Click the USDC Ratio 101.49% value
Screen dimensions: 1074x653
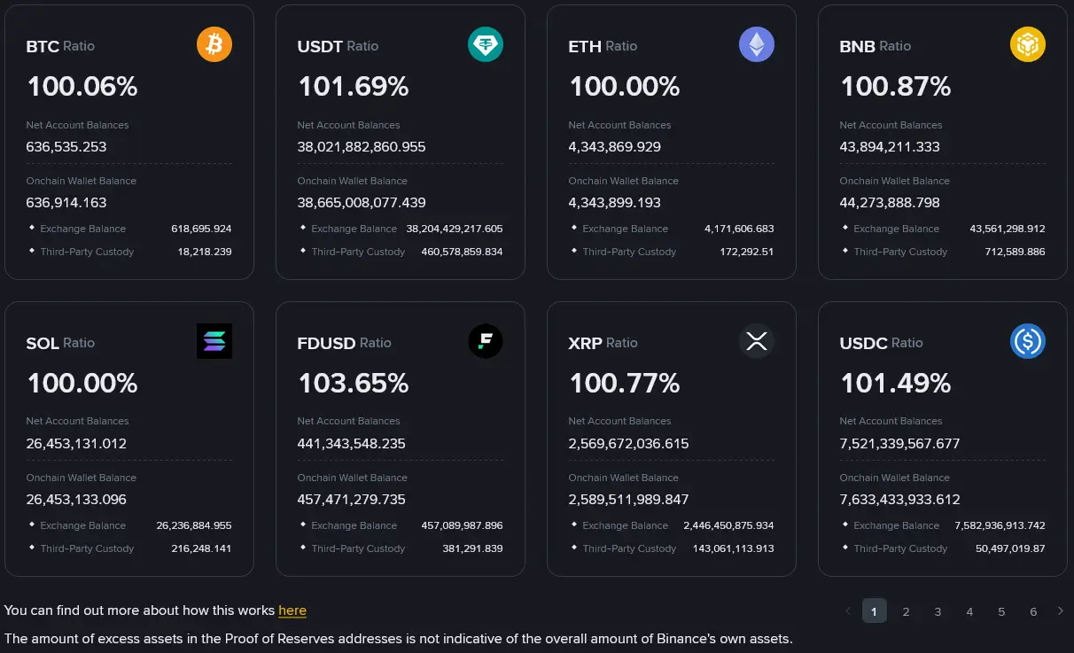click(895, 384)
